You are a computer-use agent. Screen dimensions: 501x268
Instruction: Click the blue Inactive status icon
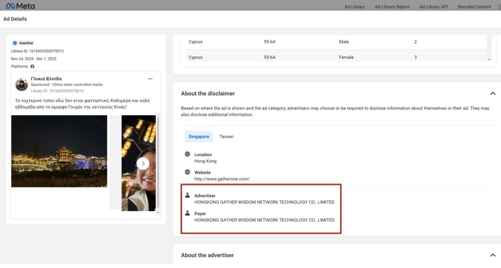(15, 43)
